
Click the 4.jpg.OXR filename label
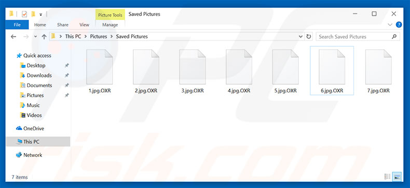click(x=239, y=91)
